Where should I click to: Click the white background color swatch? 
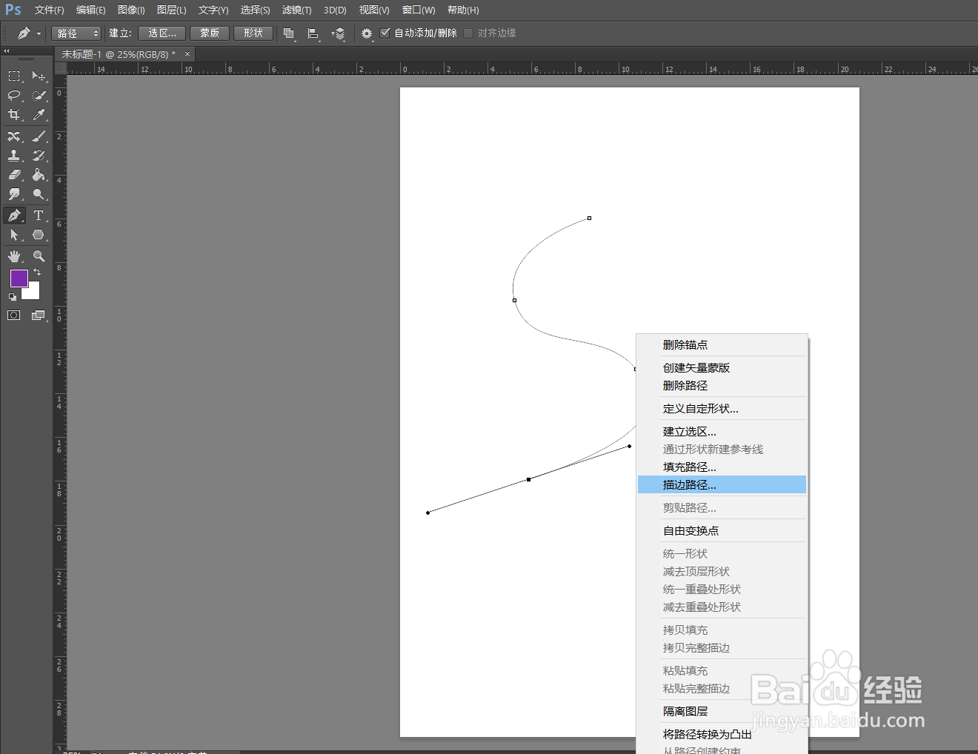[33, 293]
